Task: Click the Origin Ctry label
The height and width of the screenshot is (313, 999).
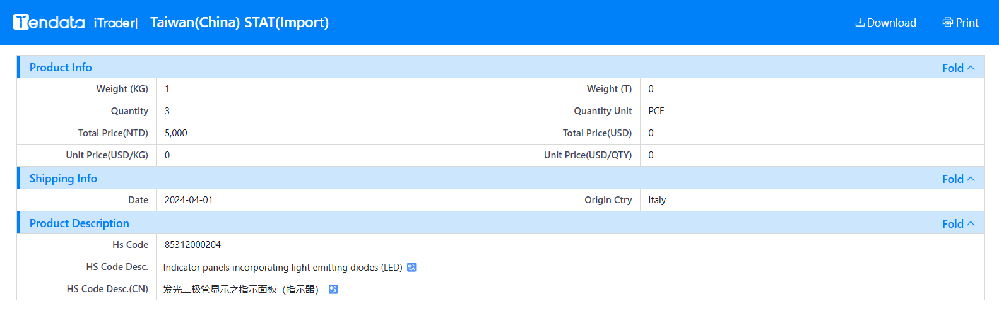Action: point(608,200)
